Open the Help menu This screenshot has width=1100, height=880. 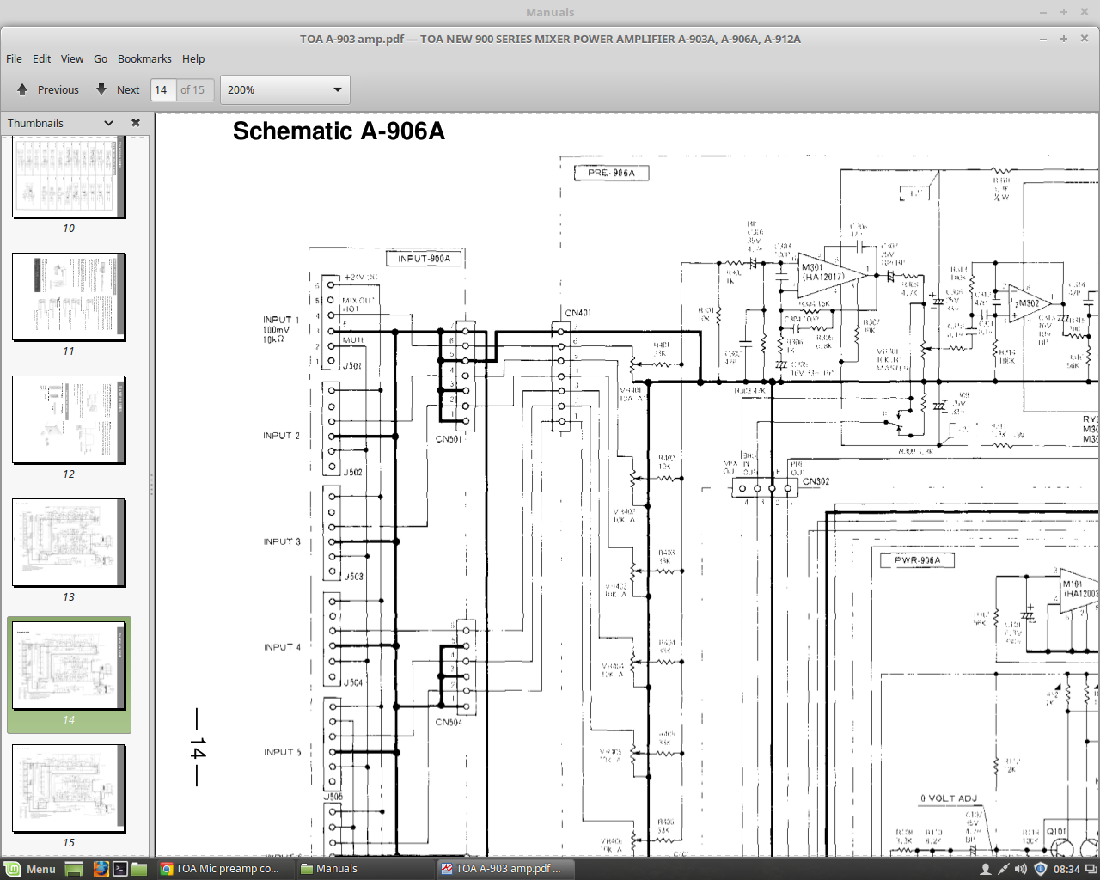(x=193, y=58)
